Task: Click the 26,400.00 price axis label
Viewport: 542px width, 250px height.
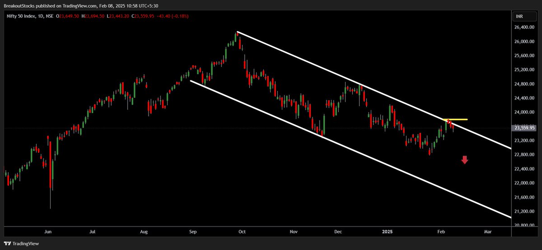Action: click(524, 27)
